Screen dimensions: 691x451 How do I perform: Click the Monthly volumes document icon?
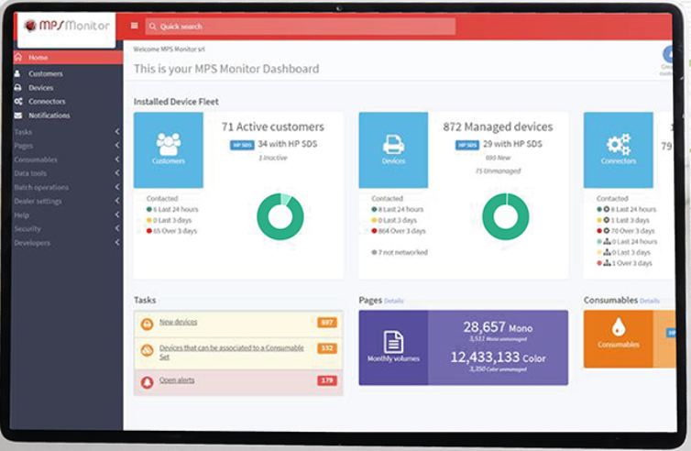coord(393,342)
